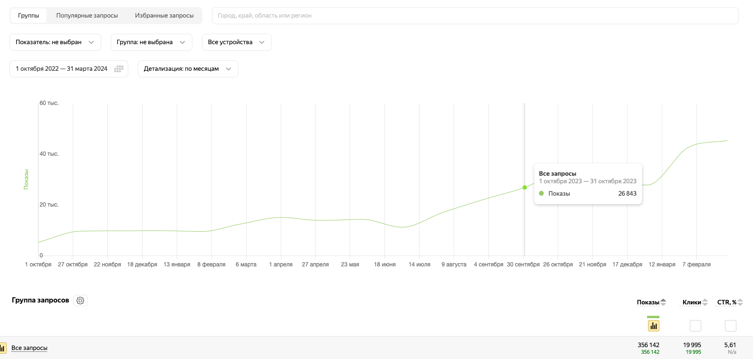
Task: Open the Все запросы link
Action: click(x=29, y=348)
